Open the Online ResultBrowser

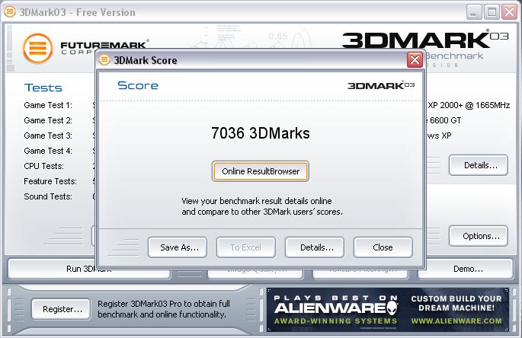click(261, 171)
